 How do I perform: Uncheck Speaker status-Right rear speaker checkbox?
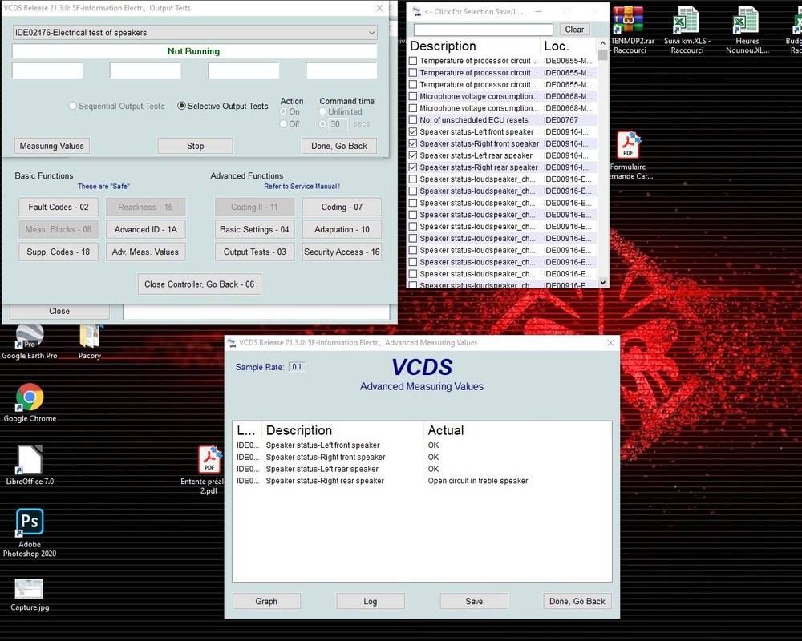[414, 167]
